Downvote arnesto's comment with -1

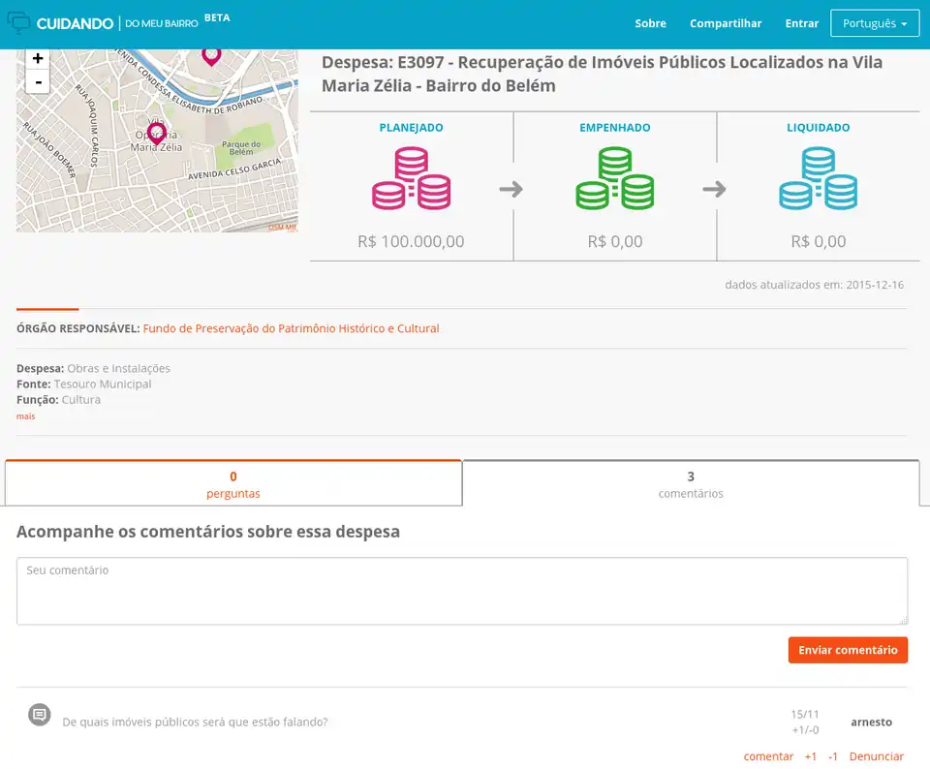pyautogui.click(x=834, y=756)
